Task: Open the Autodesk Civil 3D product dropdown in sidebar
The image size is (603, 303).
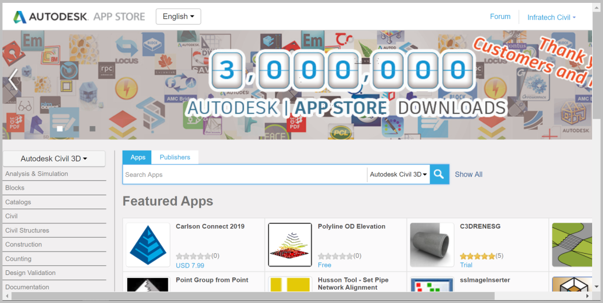Action: [54, 159]
